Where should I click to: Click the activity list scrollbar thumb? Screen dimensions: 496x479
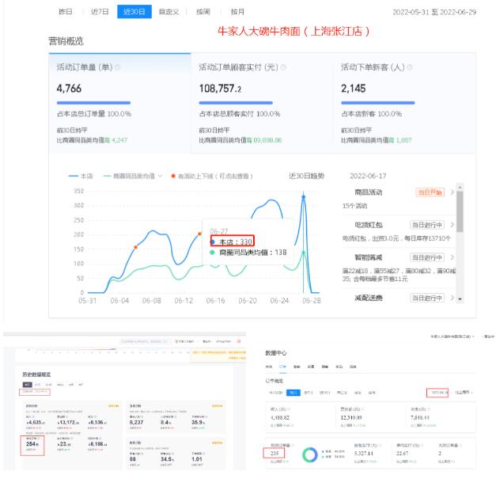point(460,211)
